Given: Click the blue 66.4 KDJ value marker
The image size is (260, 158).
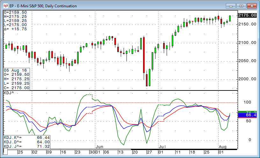Looking at the screenshot, I should tap(247, 115).
